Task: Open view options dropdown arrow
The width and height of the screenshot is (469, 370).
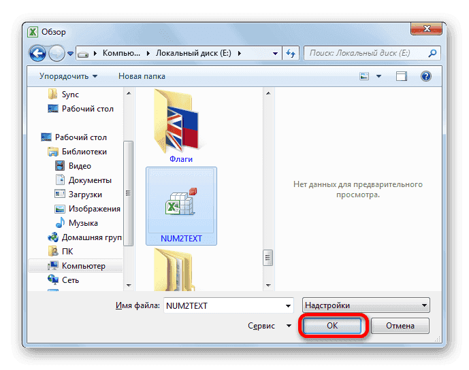Action: pyautogui.click(x=378, y=76)
